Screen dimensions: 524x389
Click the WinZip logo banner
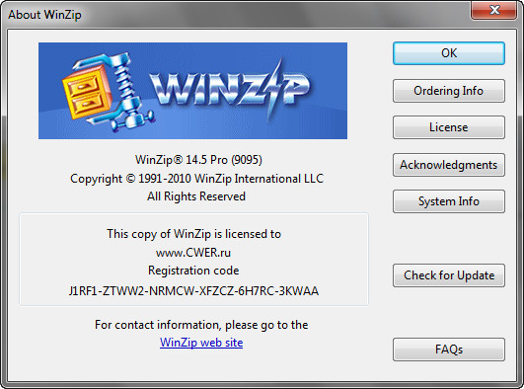(x=192, y=91)
